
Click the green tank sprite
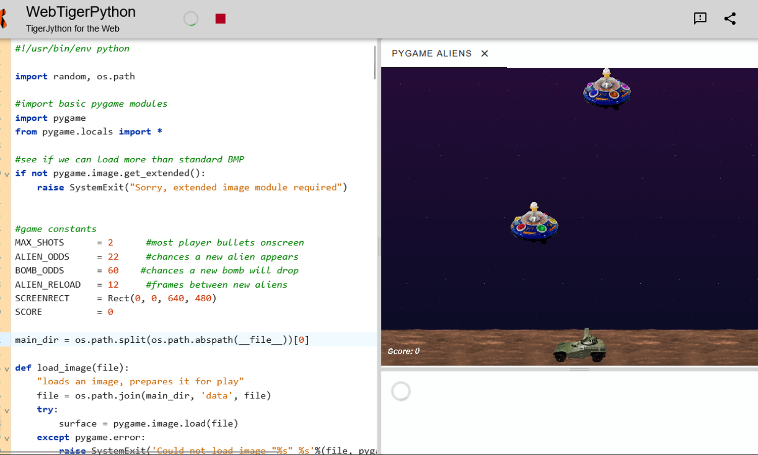pos(580,346)
